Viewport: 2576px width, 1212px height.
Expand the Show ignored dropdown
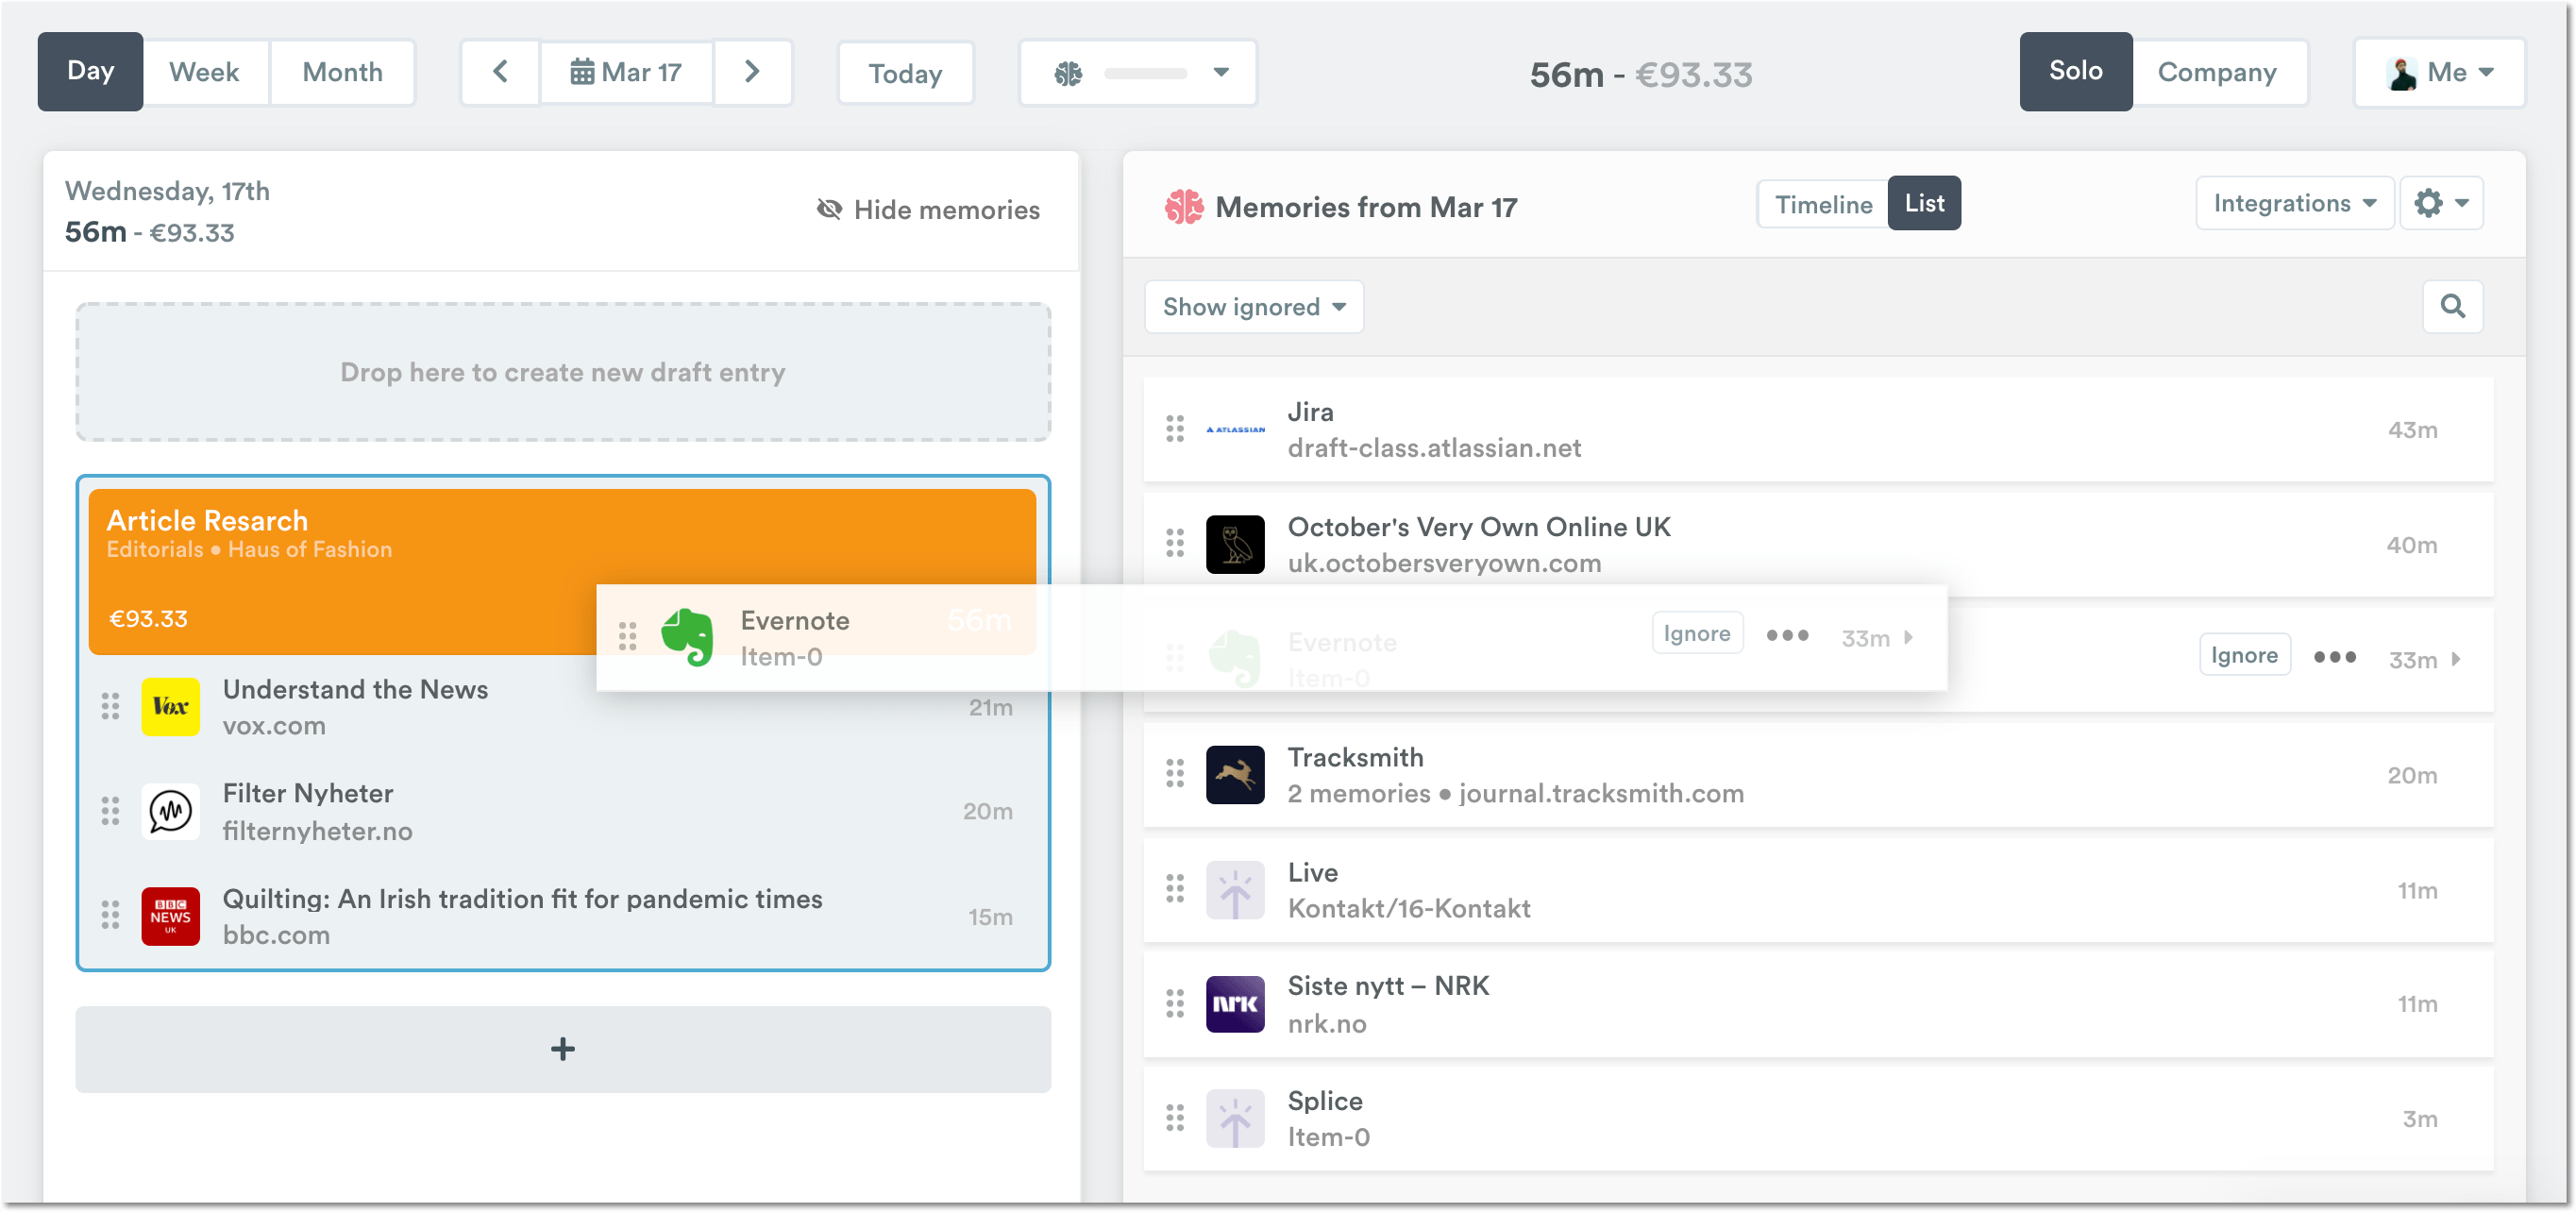(1253, 307)
